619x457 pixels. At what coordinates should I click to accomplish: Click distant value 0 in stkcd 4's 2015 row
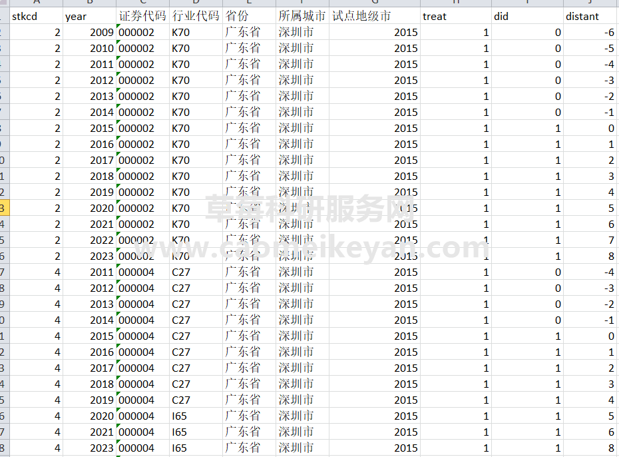click(x=591, y=336)
